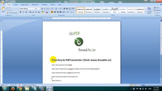The width and height of the screenshot is (162, 91).
Task: Toggle show paragraph marks (¶)
Action: tap(73, 9)
